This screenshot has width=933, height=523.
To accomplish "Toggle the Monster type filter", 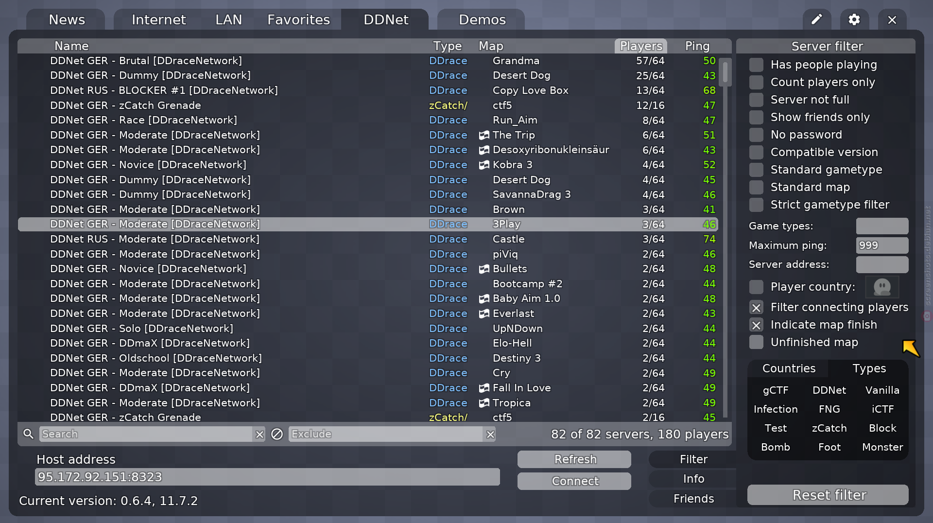I will pyautogui.click(x=882, y=447).
